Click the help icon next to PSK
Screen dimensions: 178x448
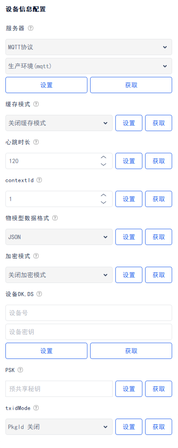click(x=20, y=370)
